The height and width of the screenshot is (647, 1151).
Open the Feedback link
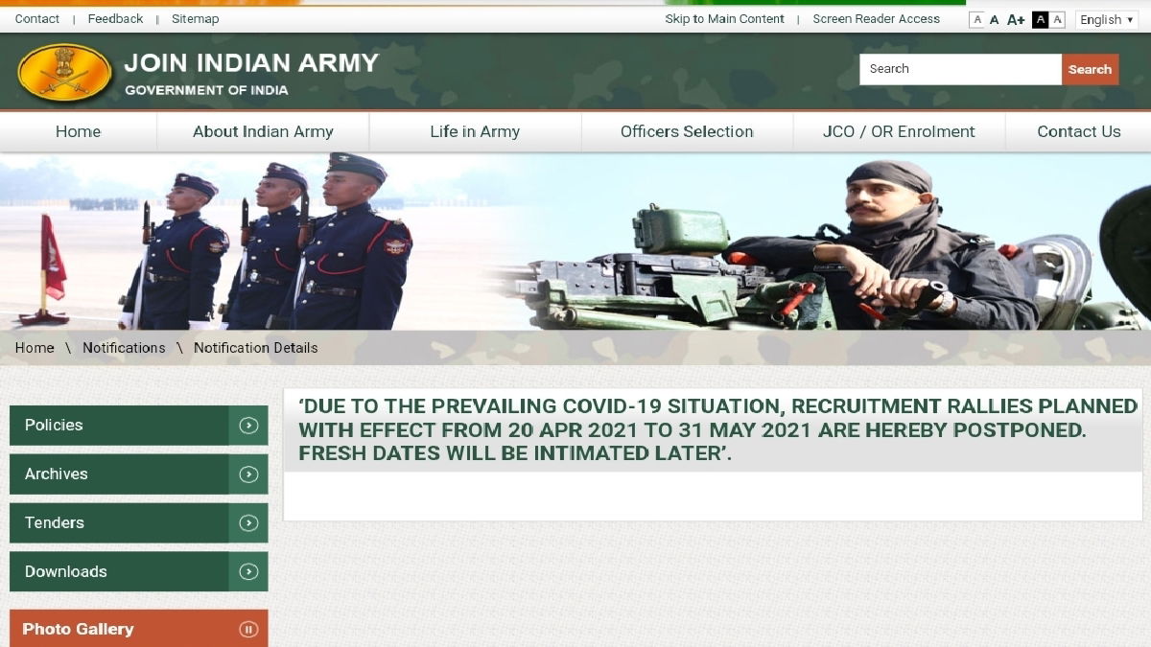point(115,19)
